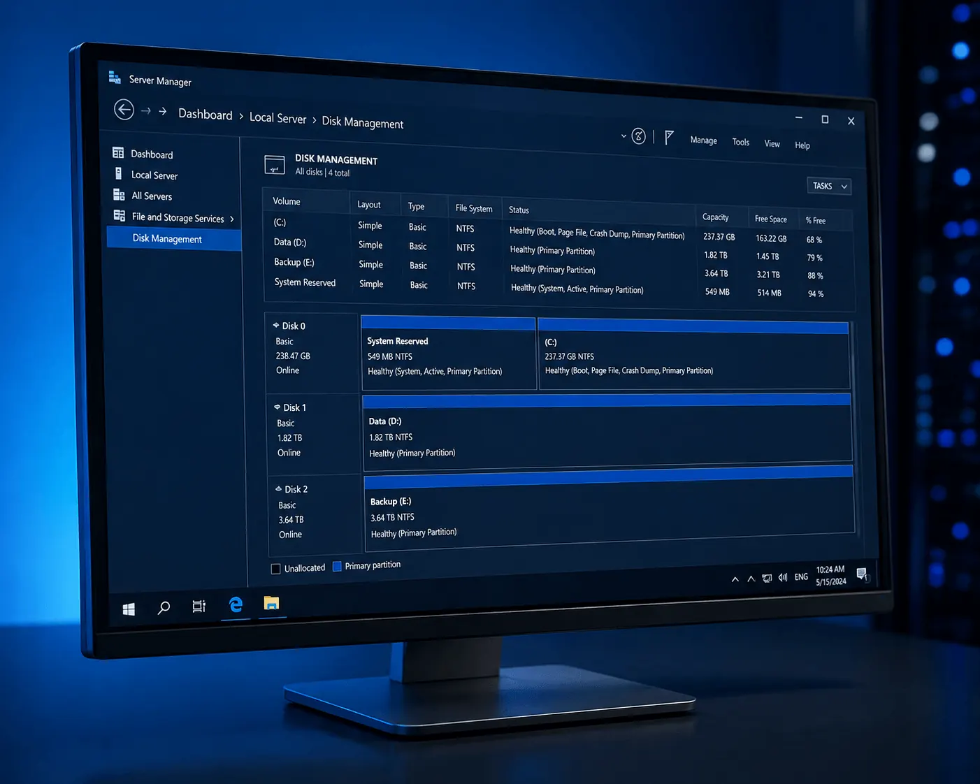Viewport: 980px width, 784px height.
Task: Select the (C:) row in volume list
Action: [558, 231]
